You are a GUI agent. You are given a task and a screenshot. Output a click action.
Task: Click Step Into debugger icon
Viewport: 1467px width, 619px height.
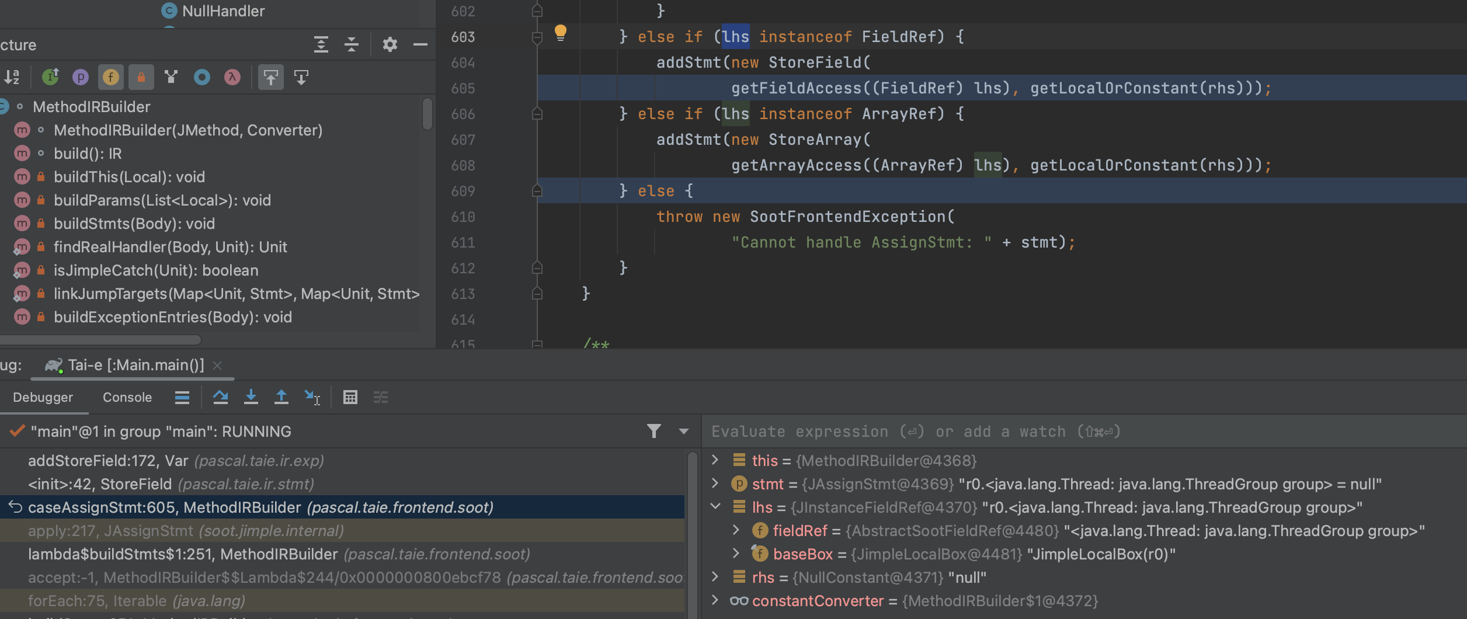(x=251, y=398)
